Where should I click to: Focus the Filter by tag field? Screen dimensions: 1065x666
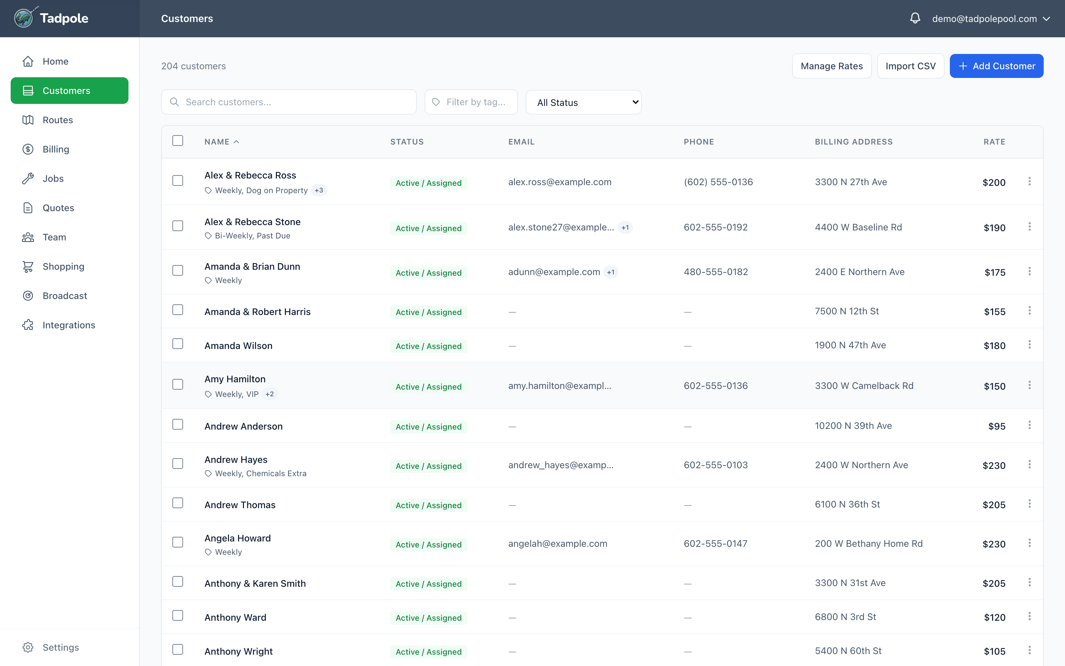click(x=471, y=102)
